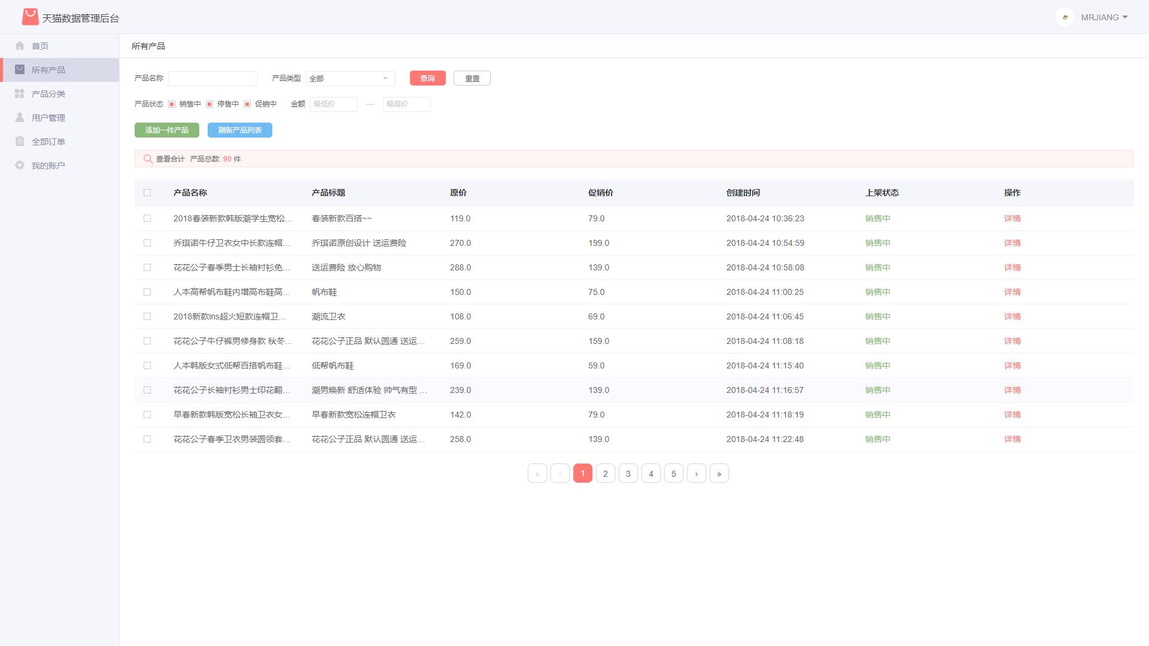Open 详情 for the first product row
Image resolution: width=1149 pixels, height=646 pixels.
[1013, 218]
